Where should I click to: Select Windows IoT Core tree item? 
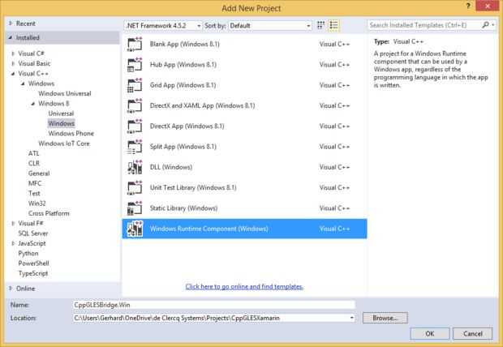pos(64,144)
